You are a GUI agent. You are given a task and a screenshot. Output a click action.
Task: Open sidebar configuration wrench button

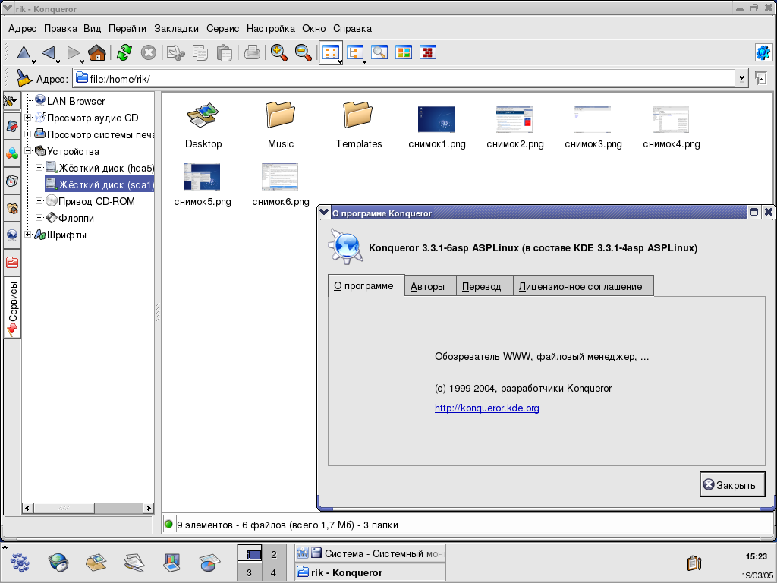point(12,101)
